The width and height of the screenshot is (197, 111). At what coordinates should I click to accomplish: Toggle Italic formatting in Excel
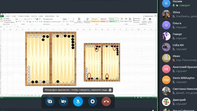point(18,22)
